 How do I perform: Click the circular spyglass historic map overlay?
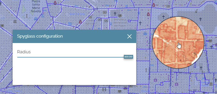tap(178, 43)
